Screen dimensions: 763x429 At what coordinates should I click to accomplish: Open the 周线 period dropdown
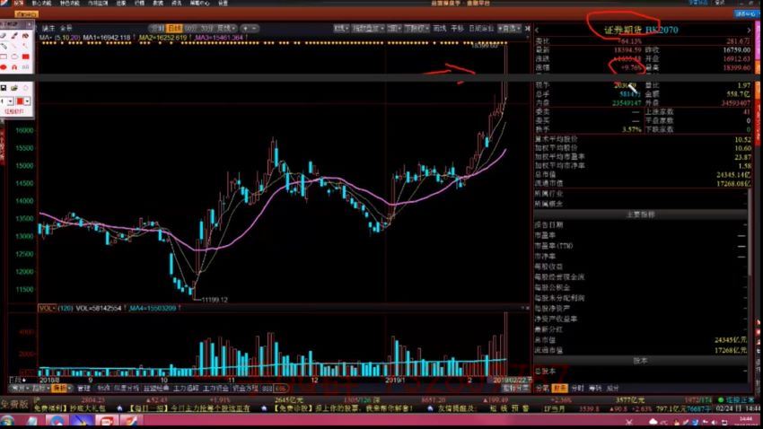pyautogui.click(x=226, y=28)
